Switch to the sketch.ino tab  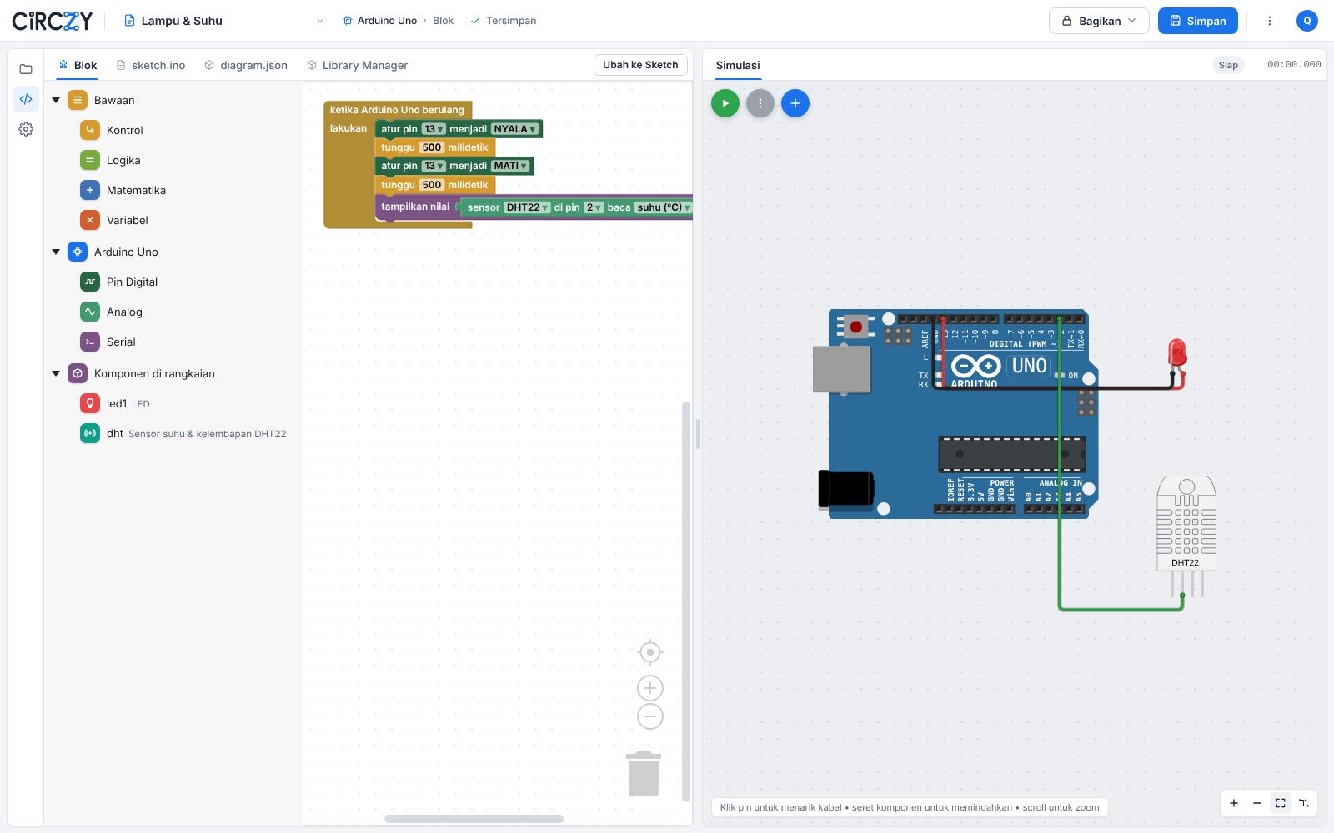[x=151, y=65]
